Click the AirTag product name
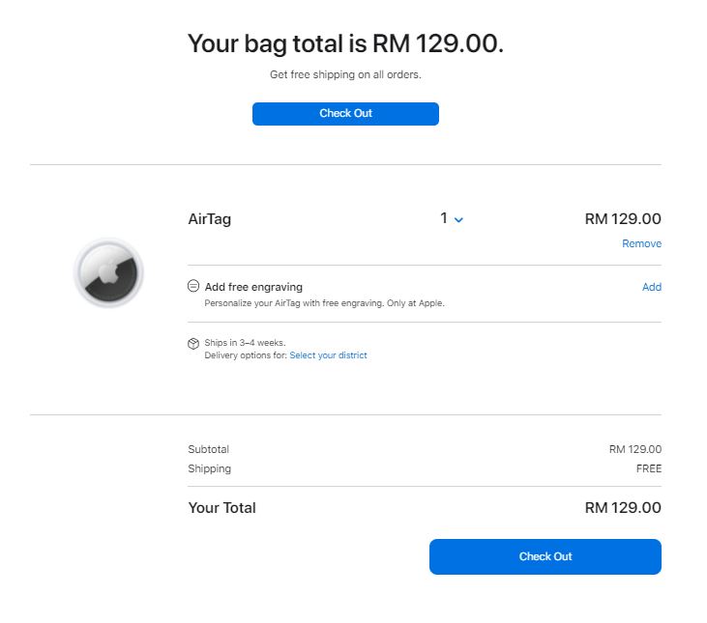This screenshot has width=707, height=623. pos(210,219)
